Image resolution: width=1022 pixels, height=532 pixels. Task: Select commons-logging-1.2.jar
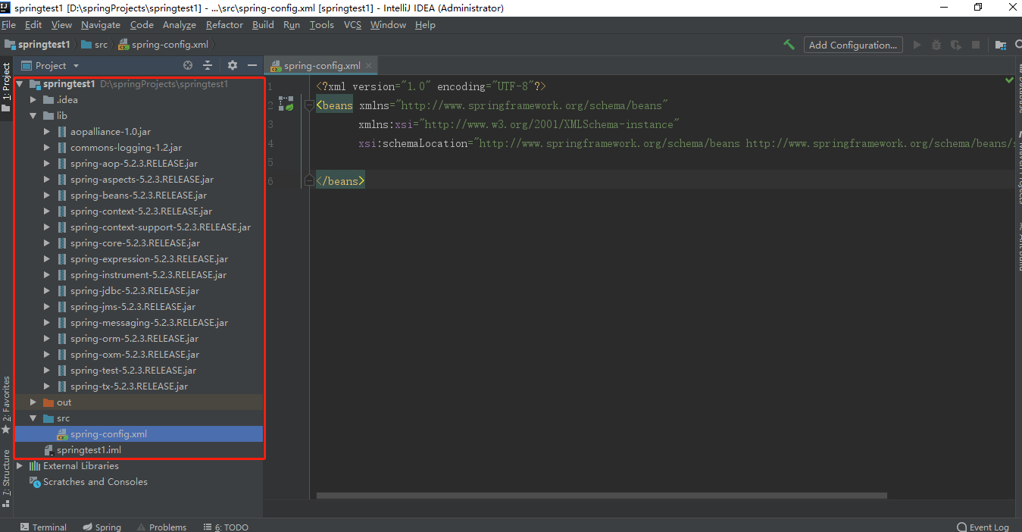pos(126,148)
